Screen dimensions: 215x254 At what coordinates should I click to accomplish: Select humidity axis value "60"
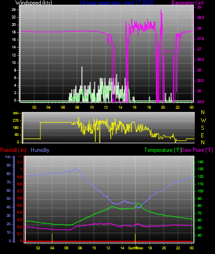point(8,190)
